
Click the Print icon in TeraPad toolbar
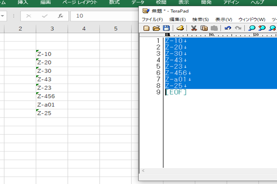(x=180, y=28)
